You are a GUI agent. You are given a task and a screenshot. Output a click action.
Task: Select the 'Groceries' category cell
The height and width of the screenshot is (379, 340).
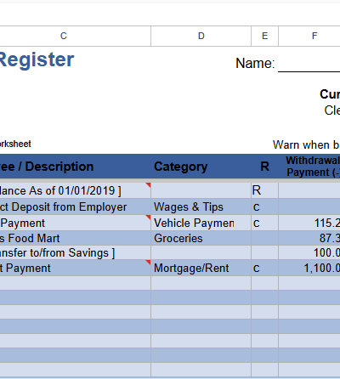201,238
